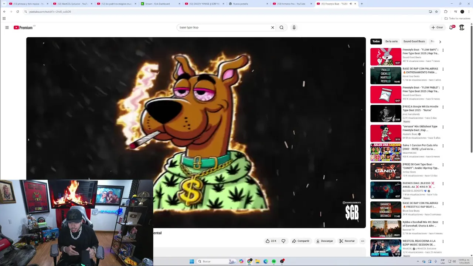
Task: Open the account avatar menu
Action: [x=462, y=27]
